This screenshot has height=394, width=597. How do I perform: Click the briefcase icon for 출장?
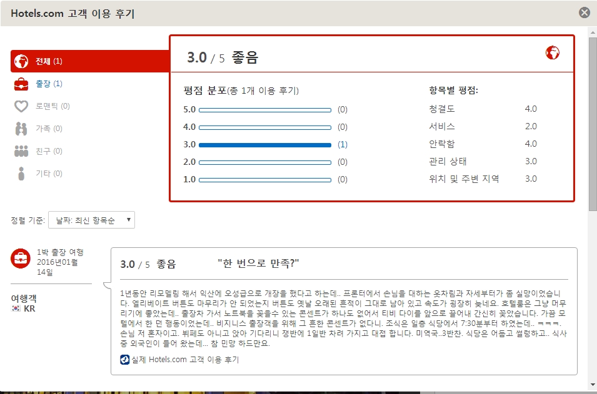pyautogui.click(x=21, y=84)
